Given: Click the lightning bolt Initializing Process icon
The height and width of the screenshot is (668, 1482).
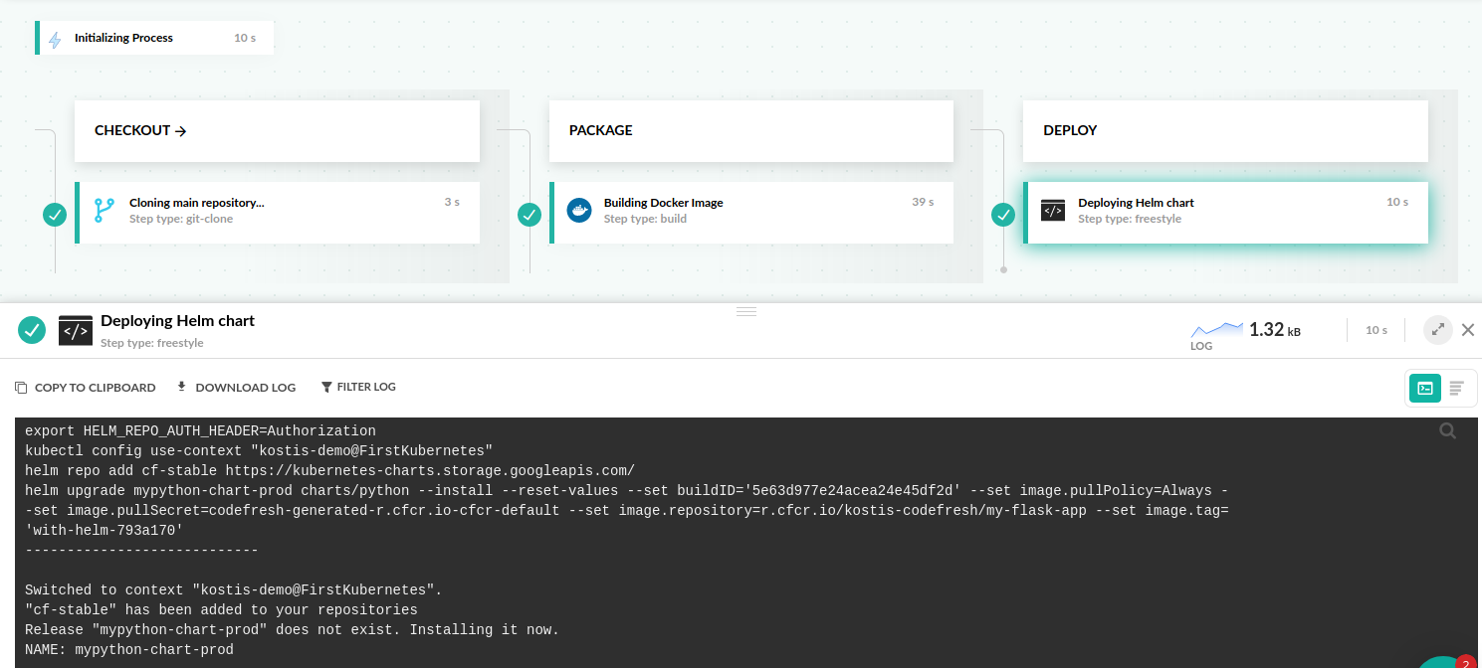Looking at the screenshot, I should coord(55,39).
